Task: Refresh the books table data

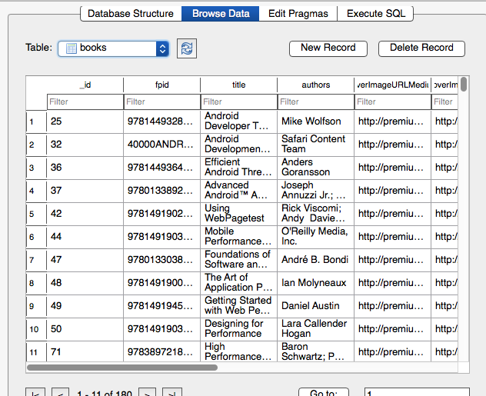Action: (187, 48)
